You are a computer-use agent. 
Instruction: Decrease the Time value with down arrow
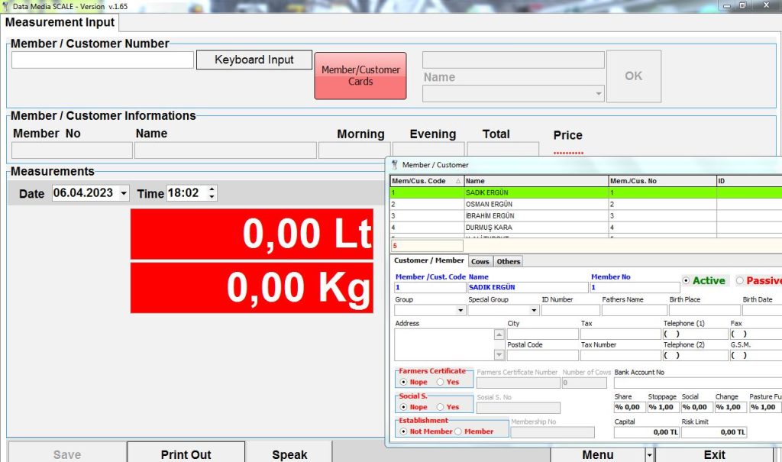pos(212,196)
